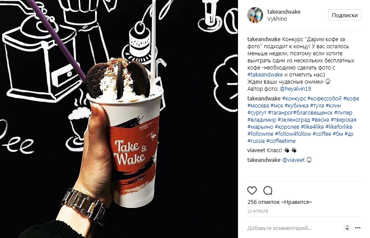Screen dimensions: 370x238
Task: Open the comment speech bubble icon
Action: [x=268, y=191]
